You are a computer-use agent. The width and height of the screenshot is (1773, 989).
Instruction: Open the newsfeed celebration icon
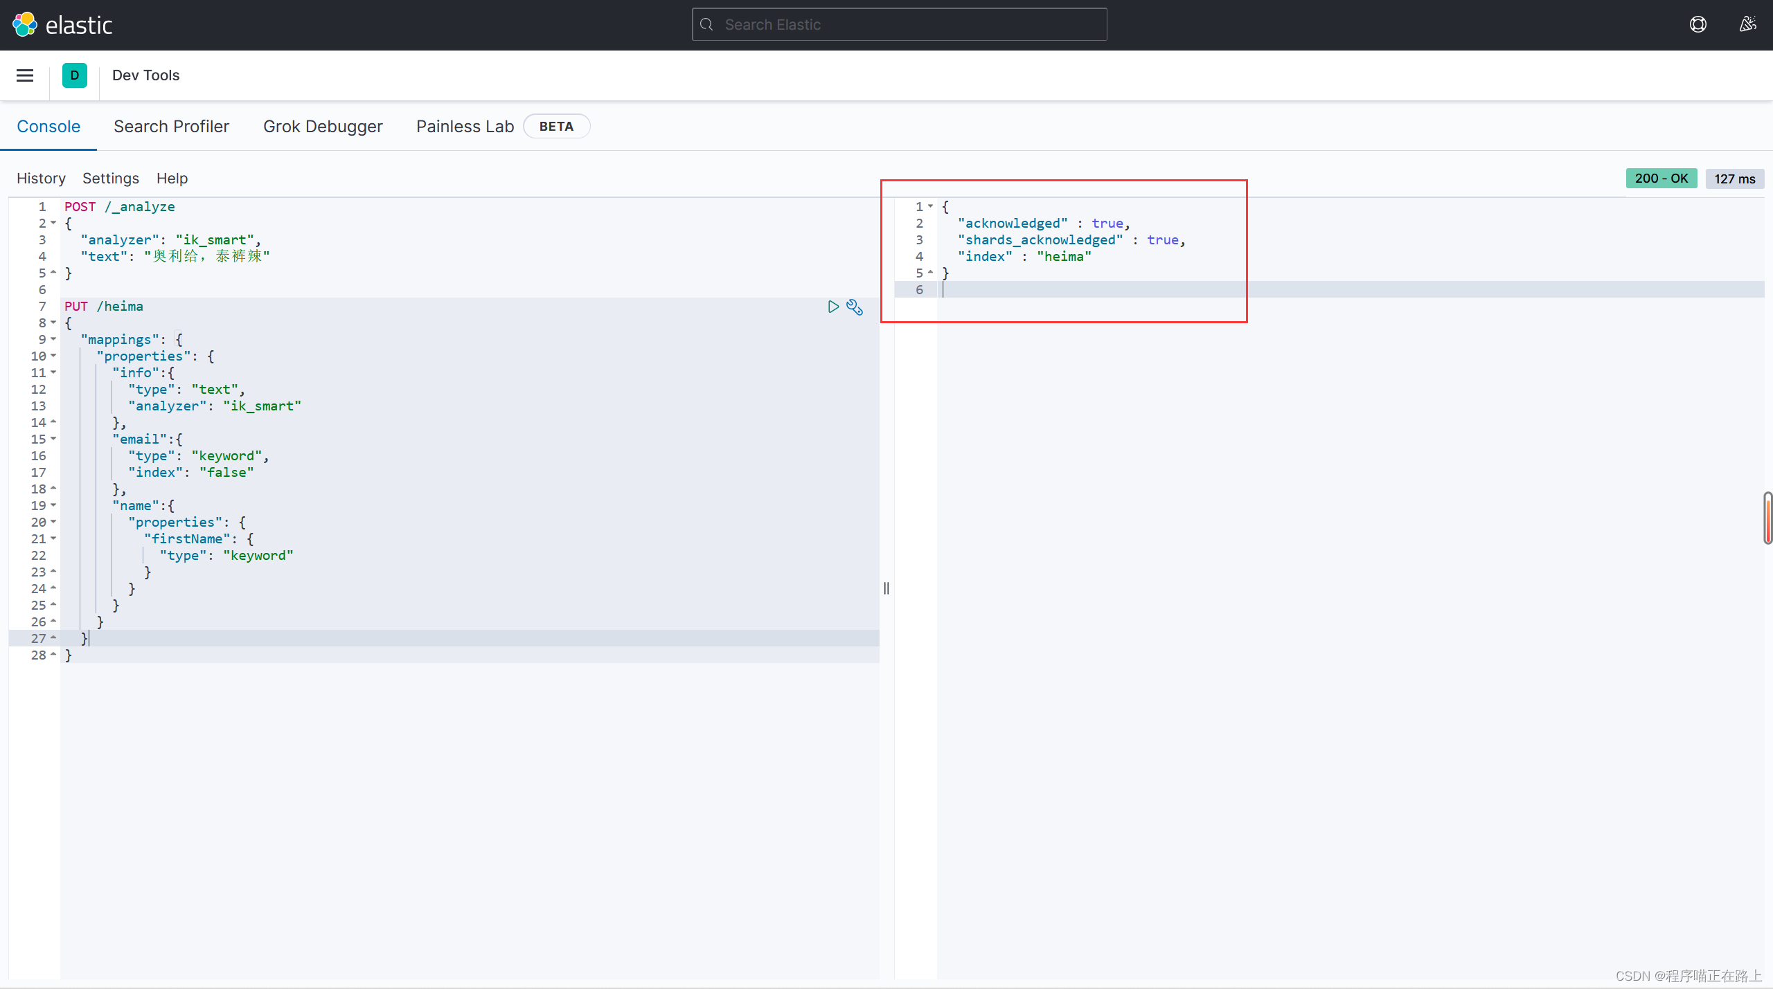pos(1747,25)
